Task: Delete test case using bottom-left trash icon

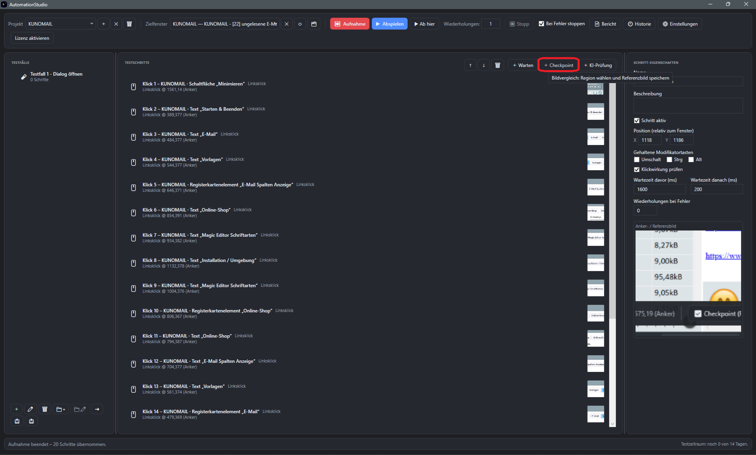Action: pos(45,409)
